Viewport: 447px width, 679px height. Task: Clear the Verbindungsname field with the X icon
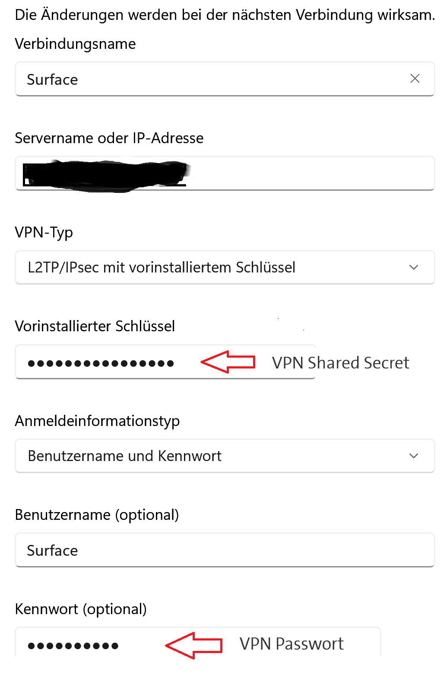pyautogui.click(x=415, y=79)
